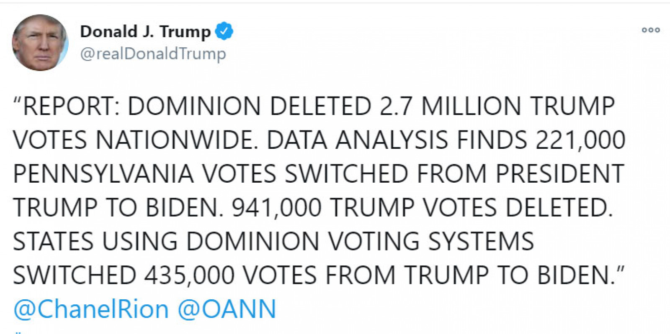Open the three-dot more options menu
Screen dimensions: 670x334
(651, 30)
